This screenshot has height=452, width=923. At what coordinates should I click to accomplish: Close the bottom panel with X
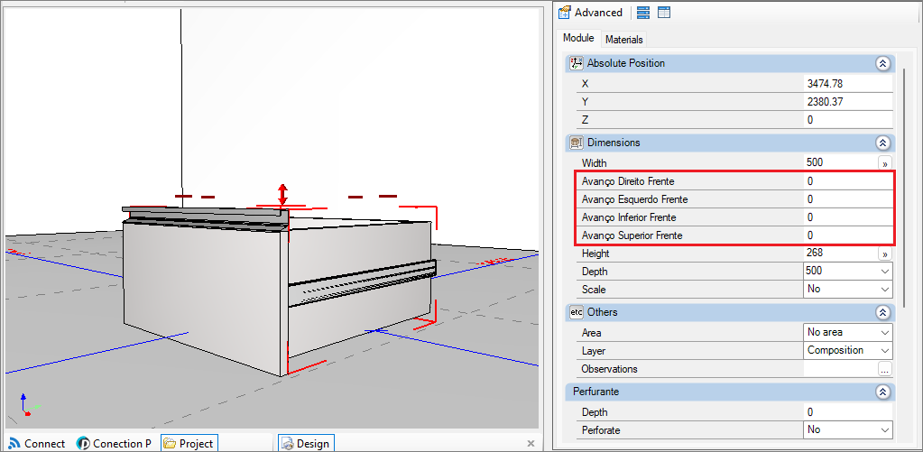pos(531,443)
